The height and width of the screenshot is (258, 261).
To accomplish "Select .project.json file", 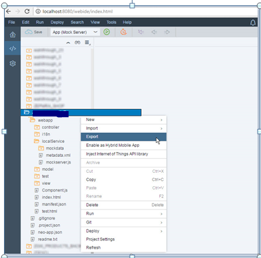I will 49,225.
